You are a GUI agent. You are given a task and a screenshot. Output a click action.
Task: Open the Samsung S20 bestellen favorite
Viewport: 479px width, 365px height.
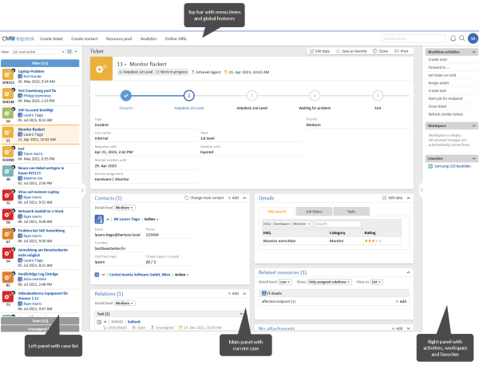(x=450, y=165)
